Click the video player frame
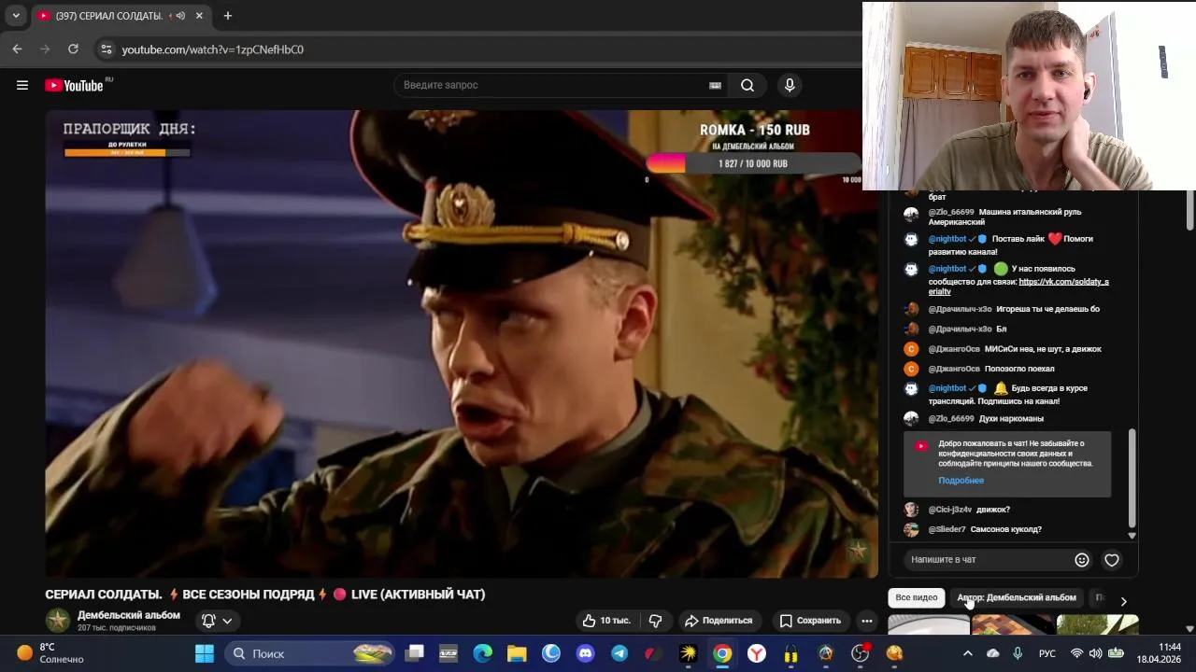 click(x=462, y=343)
